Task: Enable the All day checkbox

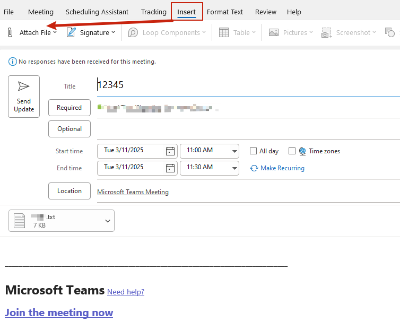Action: tap(253, 151)
